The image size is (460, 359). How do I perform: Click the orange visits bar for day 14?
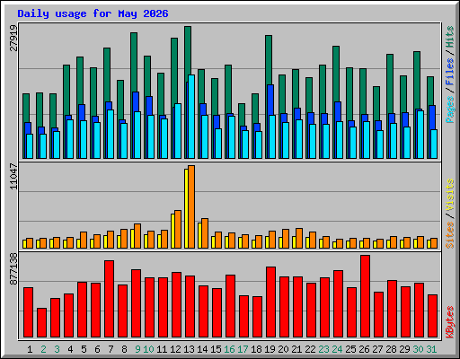(205, 233)
